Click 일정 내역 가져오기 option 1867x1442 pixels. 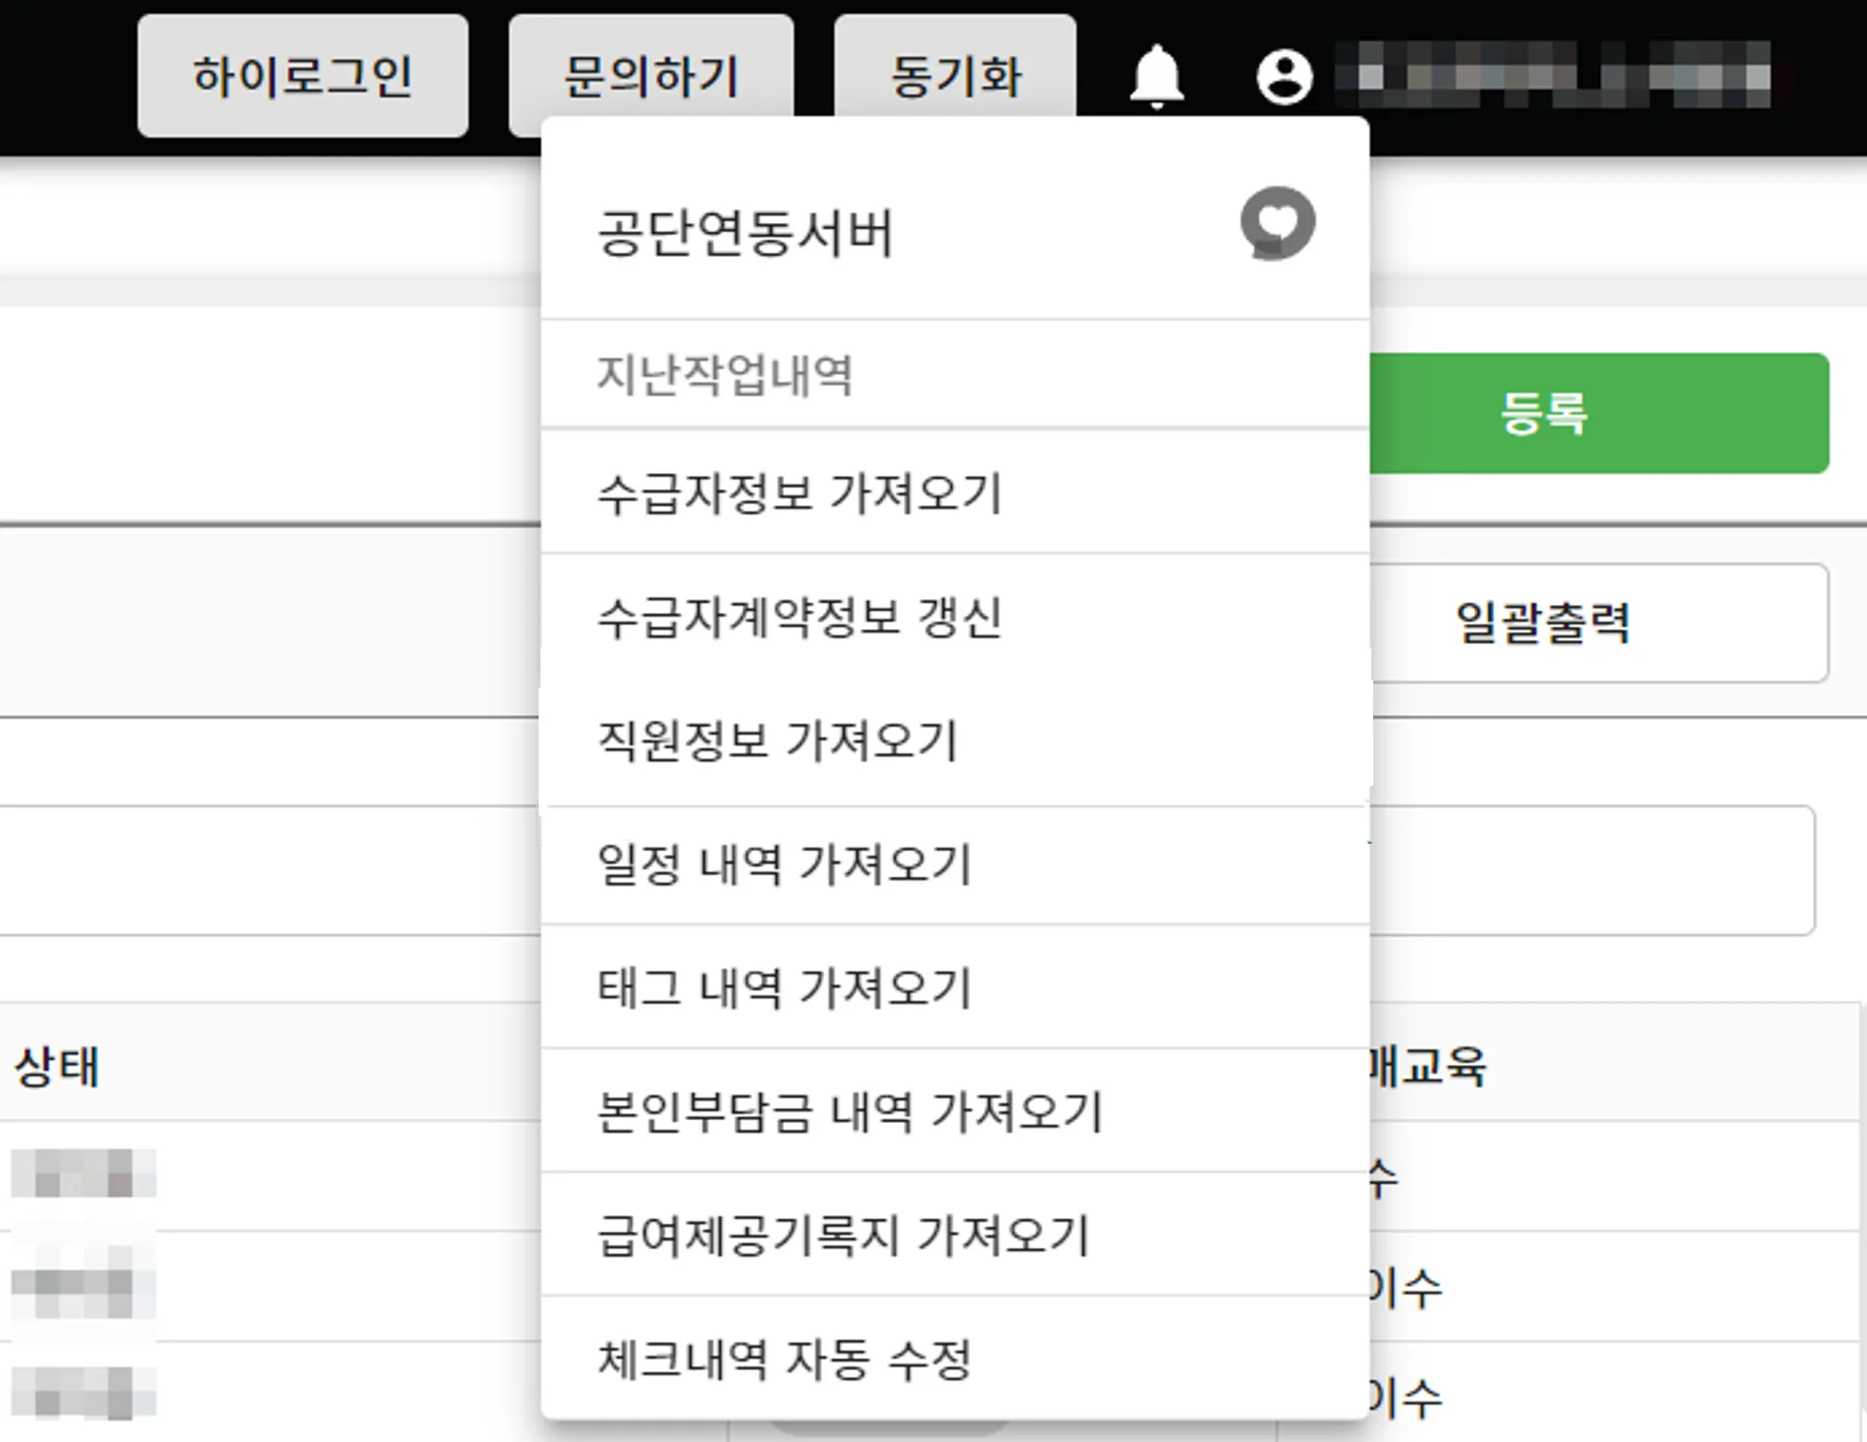click(x=784, y=864)
